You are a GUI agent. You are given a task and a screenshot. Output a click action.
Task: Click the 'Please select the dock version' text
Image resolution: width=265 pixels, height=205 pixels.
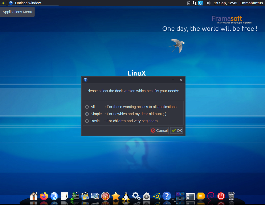pyautogui.click(x=133, y=91)
